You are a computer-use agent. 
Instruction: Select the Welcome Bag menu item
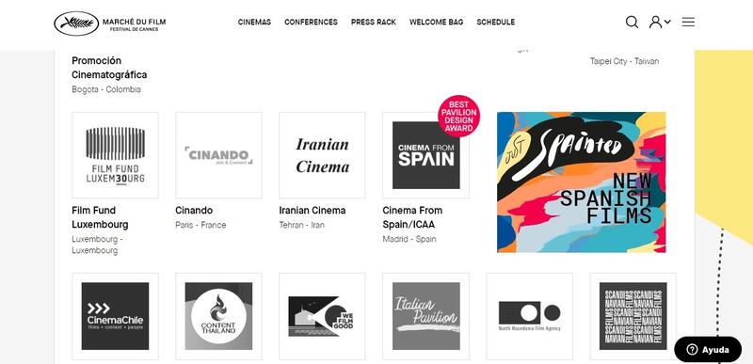tap(436, 22)
